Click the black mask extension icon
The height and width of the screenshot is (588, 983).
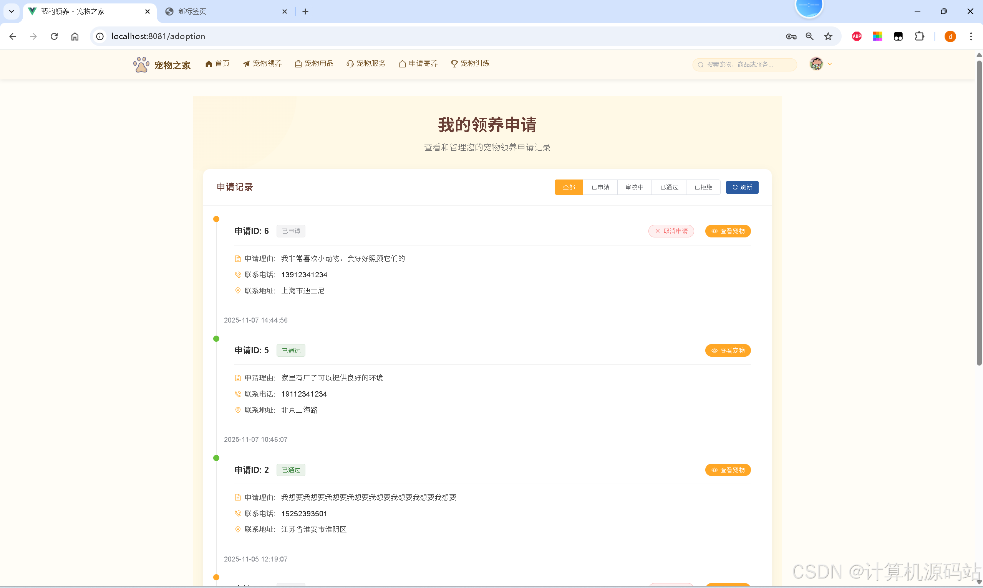[x=898, y=36]
